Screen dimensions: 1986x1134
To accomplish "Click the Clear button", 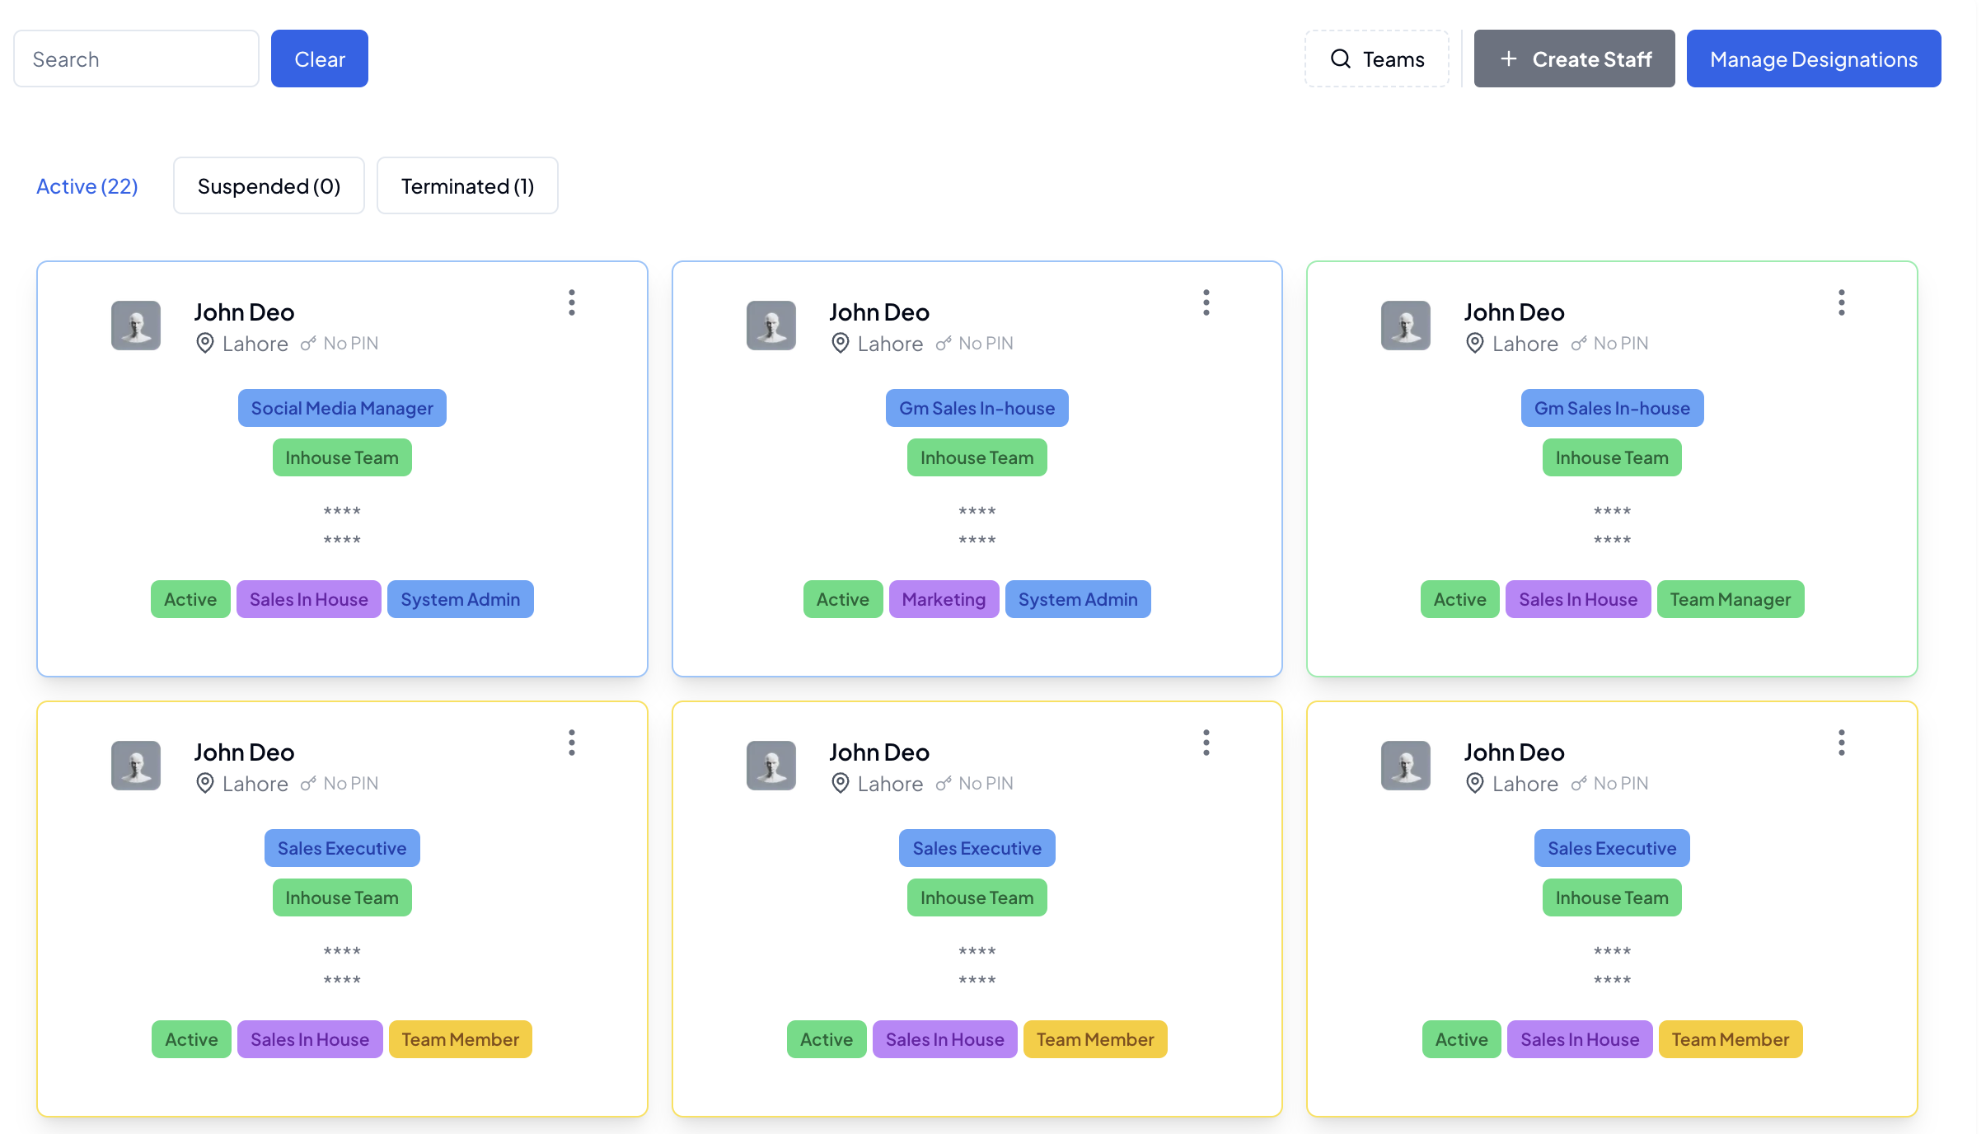I will (319, 59).
